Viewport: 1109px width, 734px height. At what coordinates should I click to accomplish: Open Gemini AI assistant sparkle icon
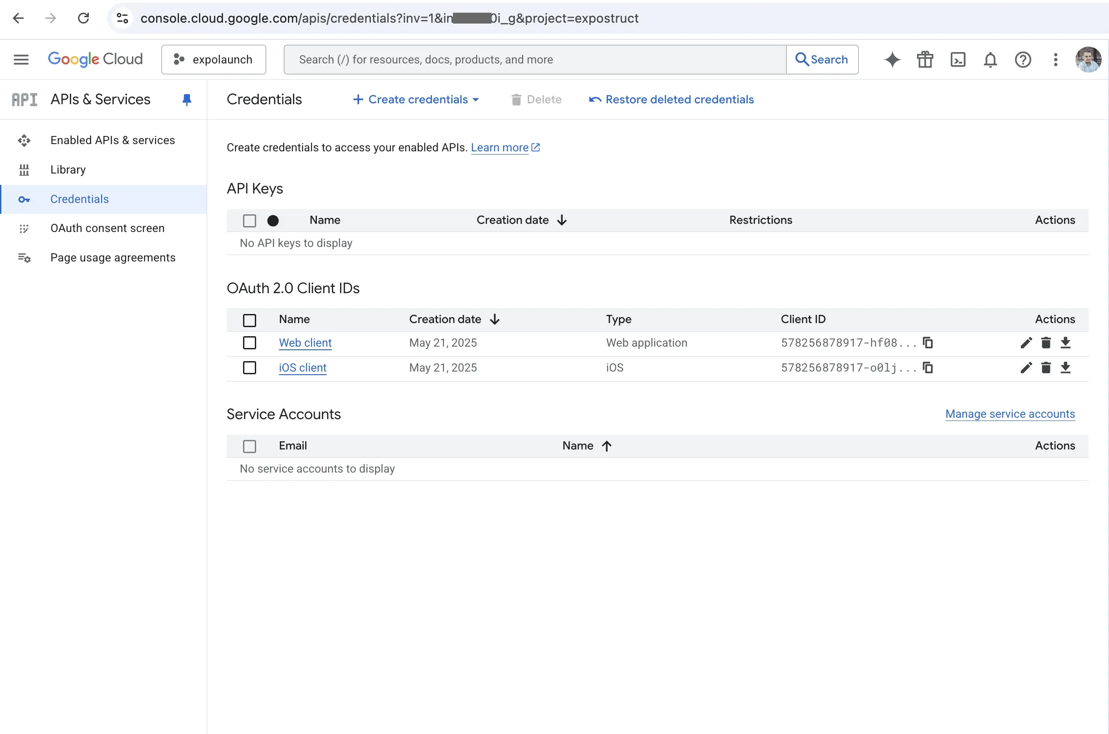tap(892, 59)
